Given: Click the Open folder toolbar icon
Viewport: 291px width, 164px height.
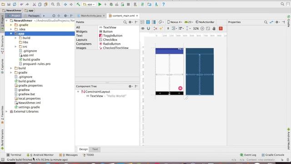Looking at the screenshot, I should coord(3,4).
